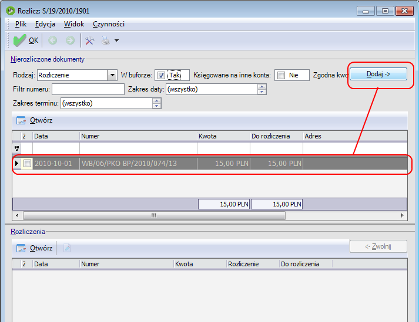Go to previous record with back arrow
Image resolution: width=419 pixels, height=322 pixels.
(53, 40)
